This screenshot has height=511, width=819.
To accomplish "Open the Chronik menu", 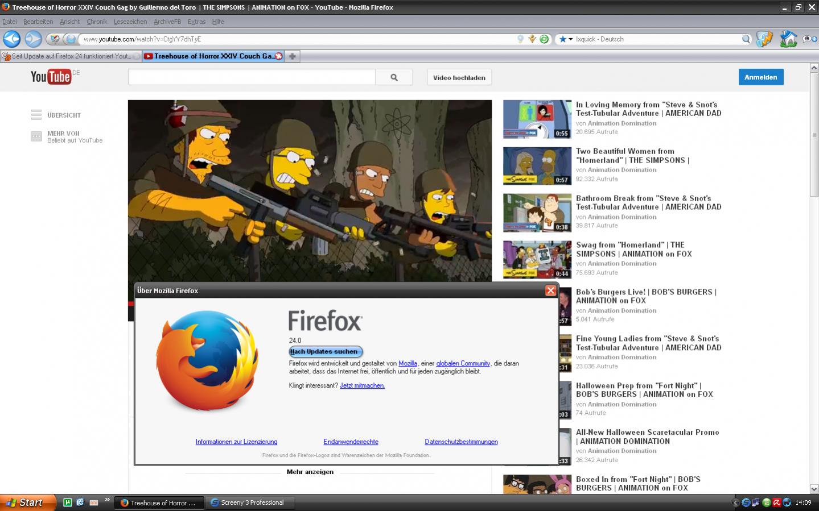I will click(97, 22).
